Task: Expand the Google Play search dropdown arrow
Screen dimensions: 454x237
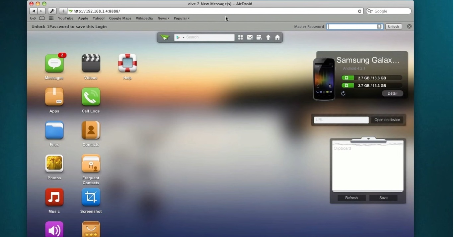Action: 183,37
